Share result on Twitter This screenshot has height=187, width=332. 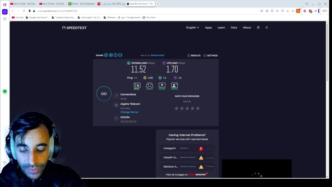(x=111, y=55)
